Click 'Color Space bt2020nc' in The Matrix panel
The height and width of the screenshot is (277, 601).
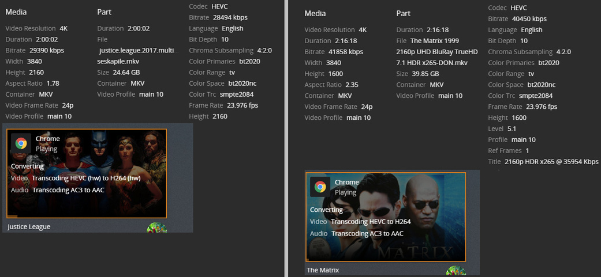[522, 85]
